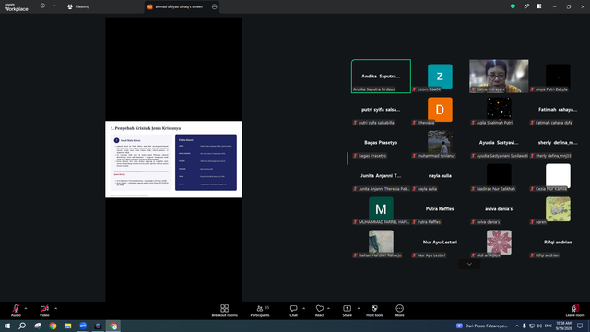The image size is (590, 332).
Task: Expand share options arrow beside Share
Action: coord(359,308)
